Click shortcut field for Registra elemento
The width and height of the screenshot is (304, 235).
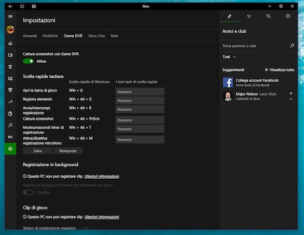pos(140,101)
